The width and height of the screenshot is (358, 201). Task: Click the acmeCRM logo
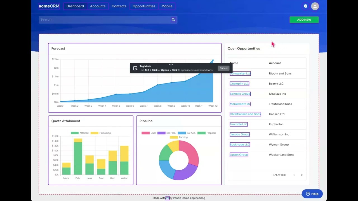click(49, 6)
